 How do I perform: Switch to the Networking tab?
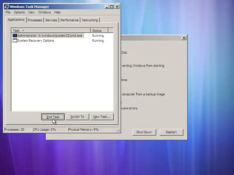tap(90, 20)
